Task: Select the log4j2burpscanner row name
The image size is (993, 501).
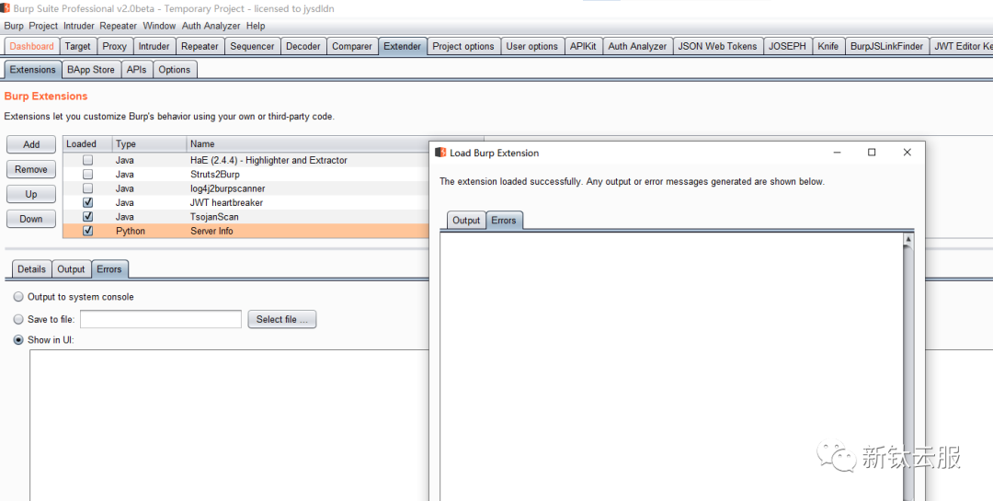Action: click(x=228, y=188)
